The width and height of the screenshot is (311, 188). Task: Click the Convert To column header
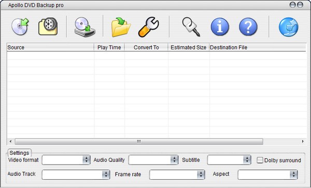(x=146, y=47)
